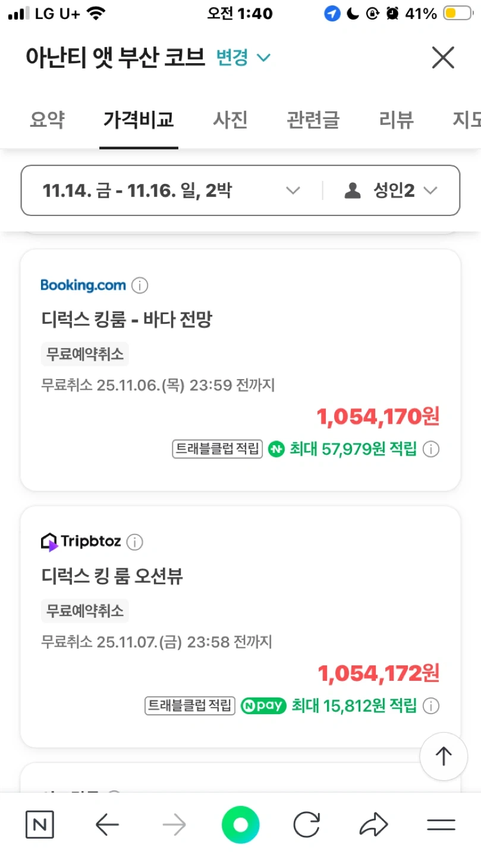
Task: Open the 리뷰 tab
Action: tap(396, 120)
